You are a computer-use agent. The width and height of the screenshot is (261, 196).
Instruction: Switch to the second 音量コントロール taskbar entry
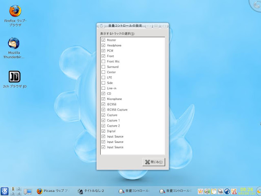tap(175, 191)
